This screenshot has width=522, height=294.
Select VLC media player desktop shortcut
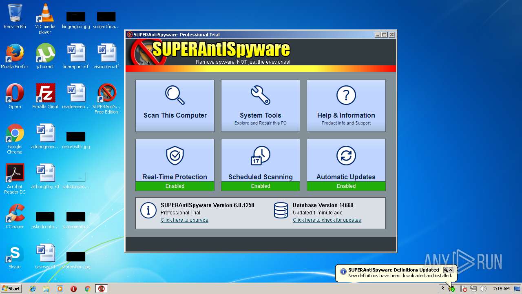[45, 18]
